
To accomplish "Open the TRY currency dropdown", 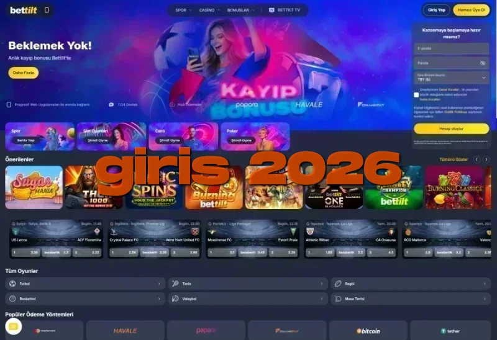I will 451,78.
